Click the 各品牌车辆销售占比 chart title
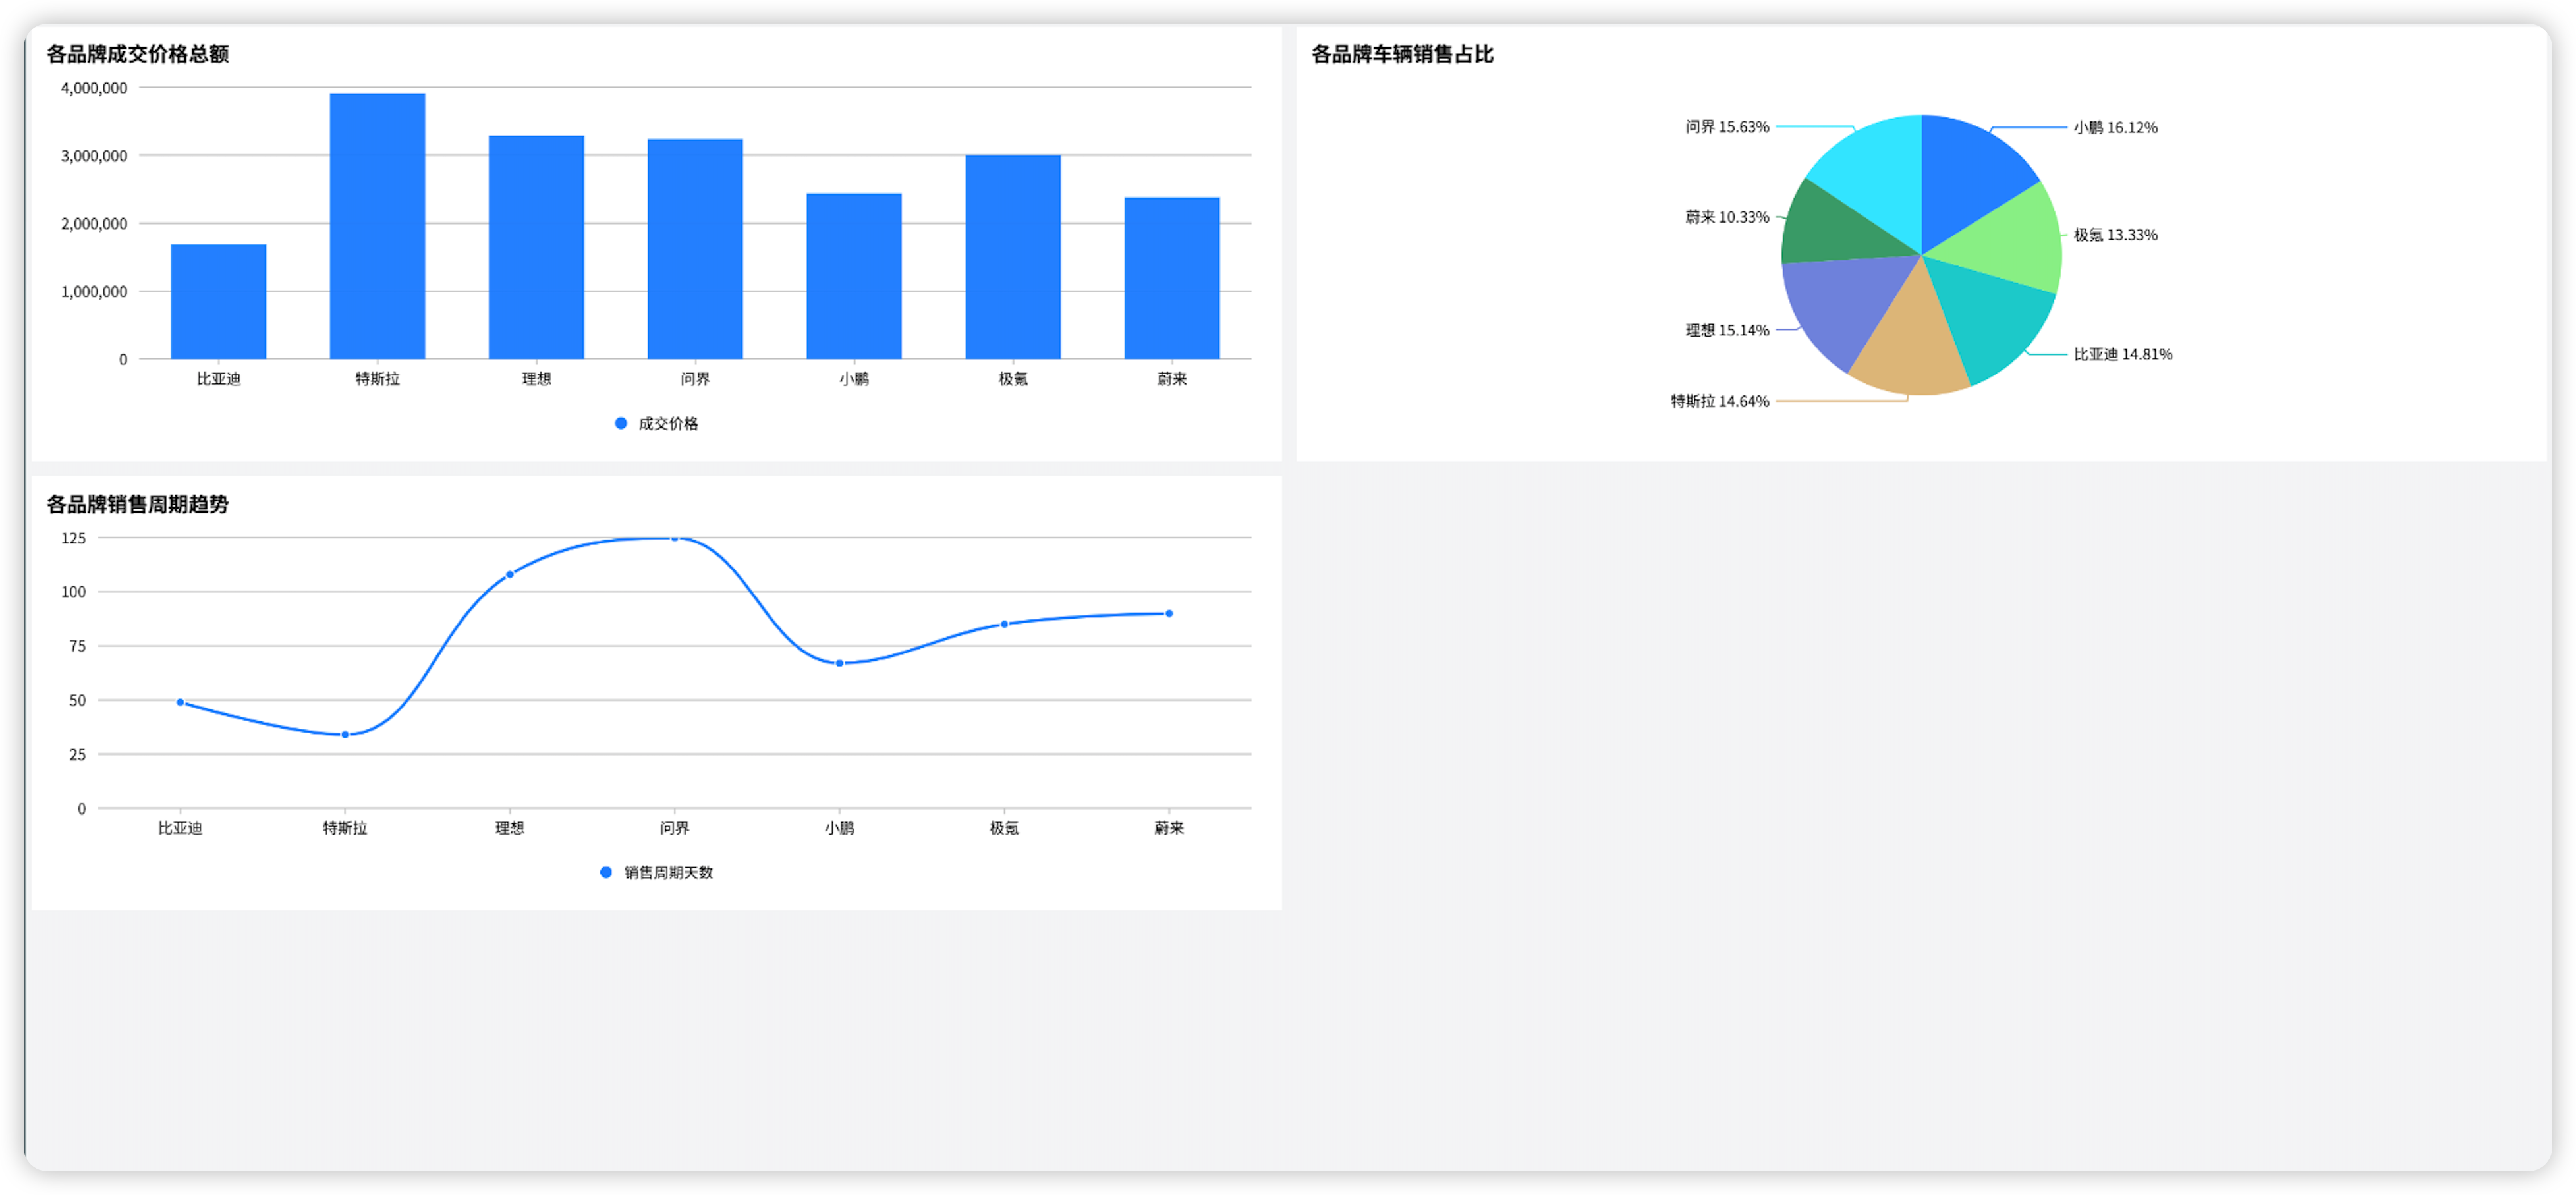 (x=1402, y=54)
